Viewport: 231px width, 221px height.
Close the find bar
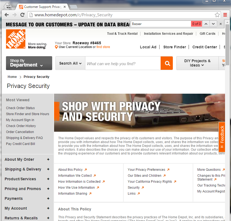(x=221, y=24)
